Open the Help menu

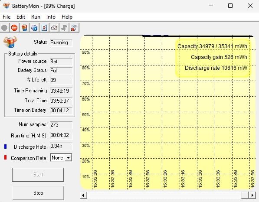67,17
